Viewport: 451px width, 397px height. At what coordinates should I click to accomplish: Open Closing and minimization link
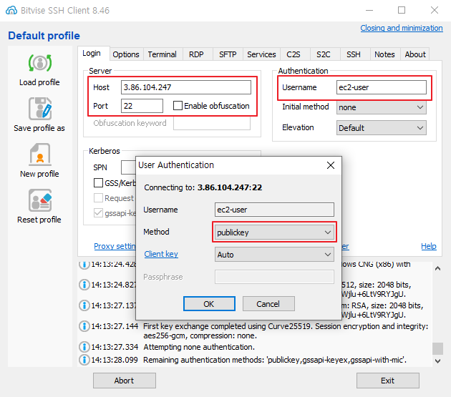[402, 28]
